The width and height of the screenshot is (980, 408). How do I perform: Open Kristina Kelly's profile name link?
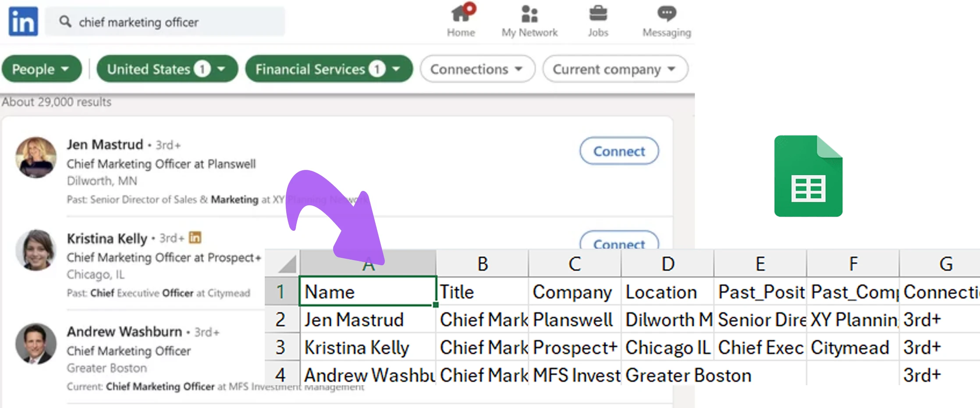107,239
